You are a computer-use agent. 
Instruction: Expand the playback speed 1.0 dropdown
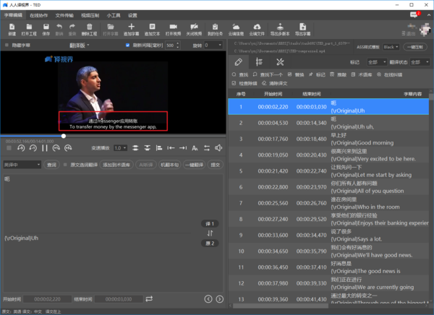click(119, 147)
